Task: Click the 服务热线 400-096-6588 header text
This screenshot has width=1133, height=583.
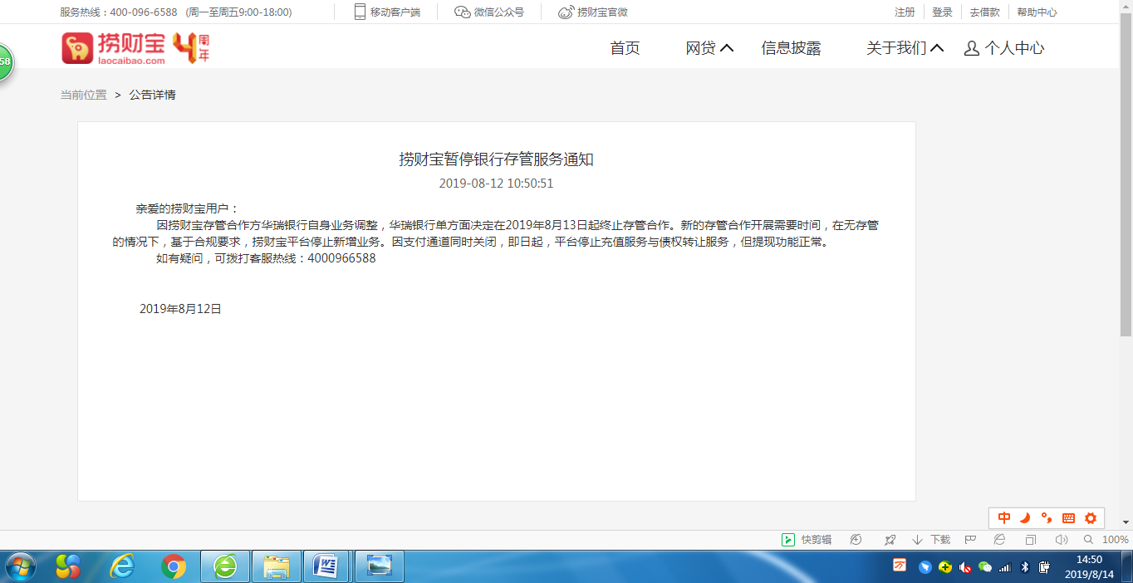Action: (x=119, y=12)
